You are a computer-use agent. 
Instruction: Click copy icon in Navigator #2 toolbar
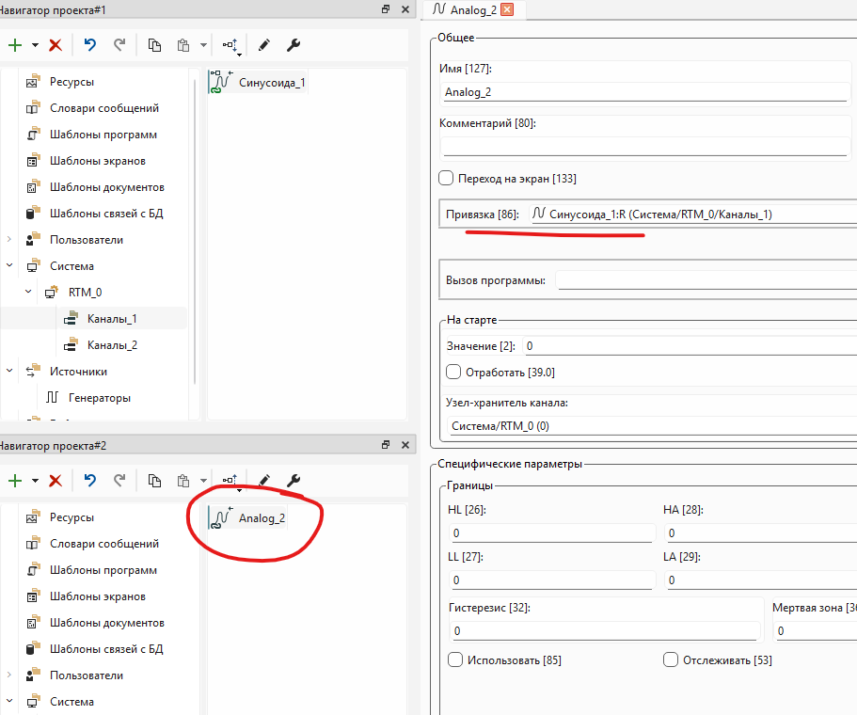pos(154,481)
